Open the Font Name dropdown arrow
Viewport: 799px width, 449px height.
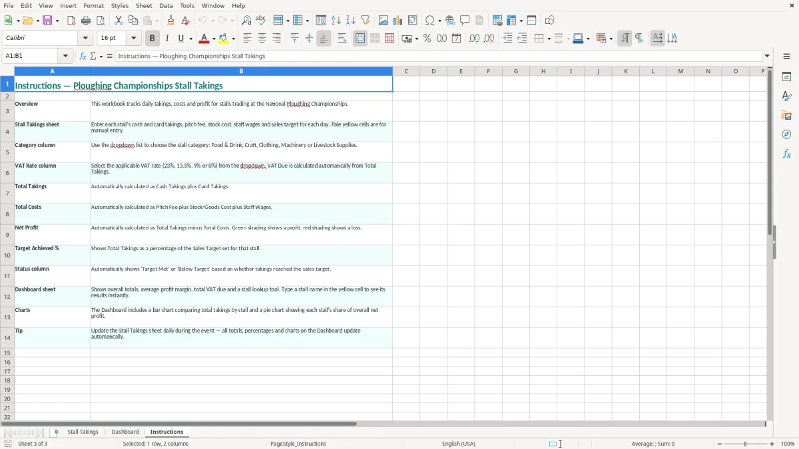point(85,39)
